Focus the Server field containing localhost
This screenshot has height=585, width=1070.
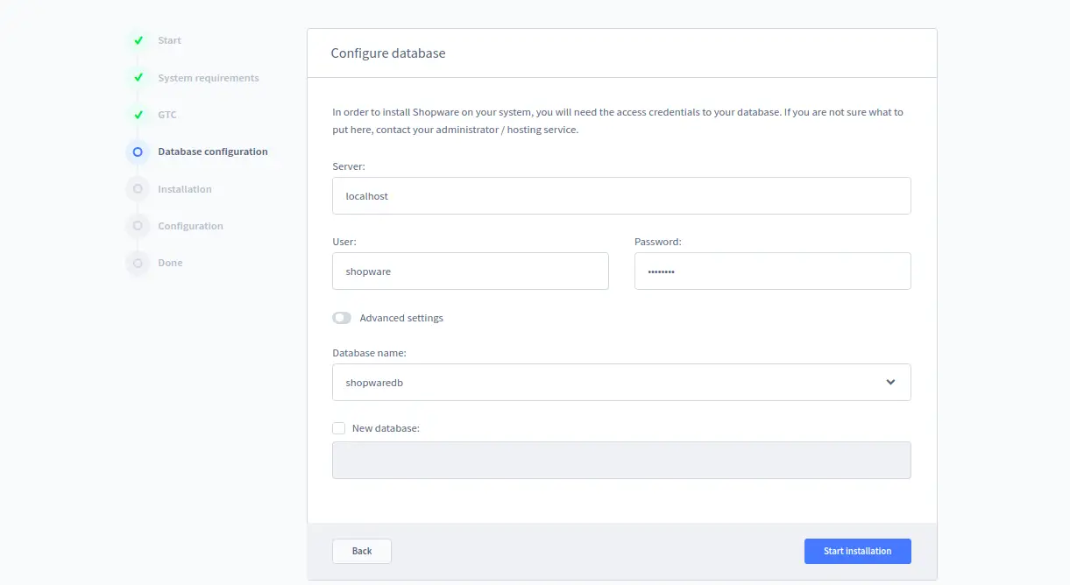621,196
